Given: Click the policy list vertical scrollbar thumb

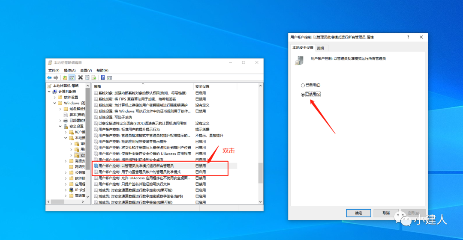Looking at the screenshot, I should click(260, 173).
